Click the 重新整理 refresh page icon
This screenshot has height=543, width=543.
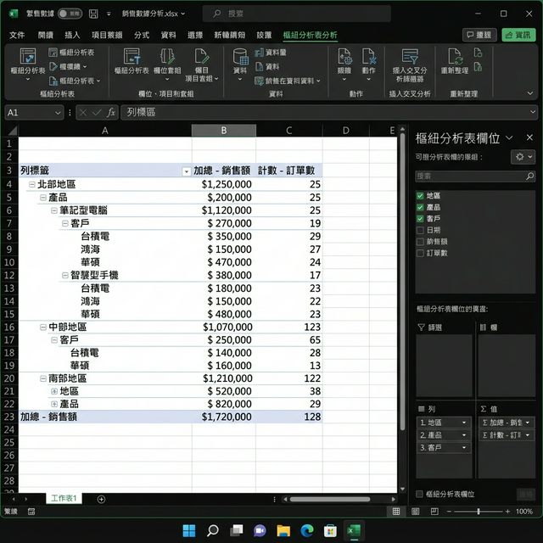click(455, 57)
